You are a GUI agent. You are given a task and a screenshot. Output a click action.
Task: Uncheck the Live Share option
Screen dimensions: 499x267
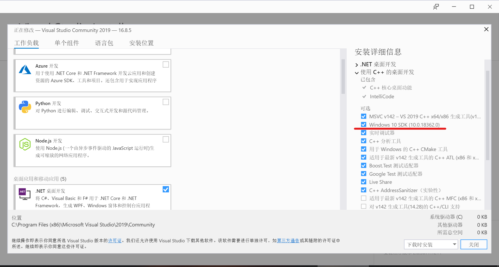(364, 182)
